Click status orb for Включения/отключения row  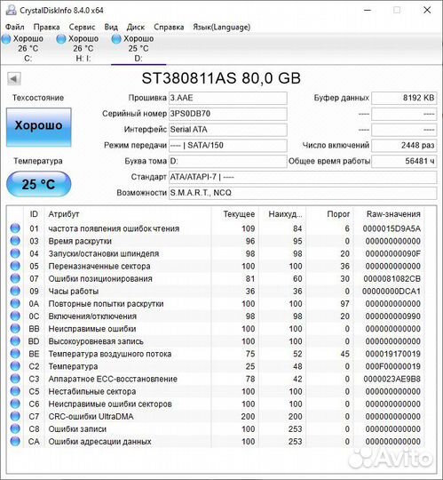(x=15, y=316)
